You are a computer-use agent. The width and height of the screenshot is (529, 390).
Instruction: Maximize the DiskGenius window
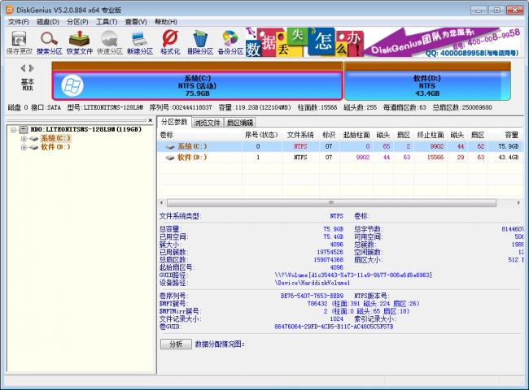(x=496, y=10)
